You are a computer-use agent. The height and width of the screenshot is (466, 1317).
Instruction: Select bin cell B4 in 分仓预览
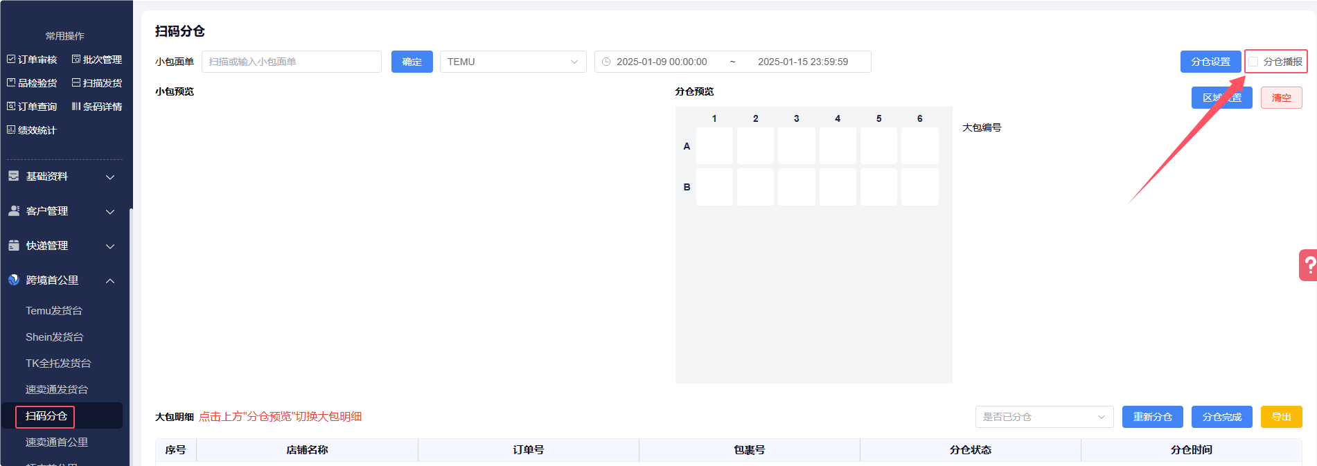tap(838, 187)
